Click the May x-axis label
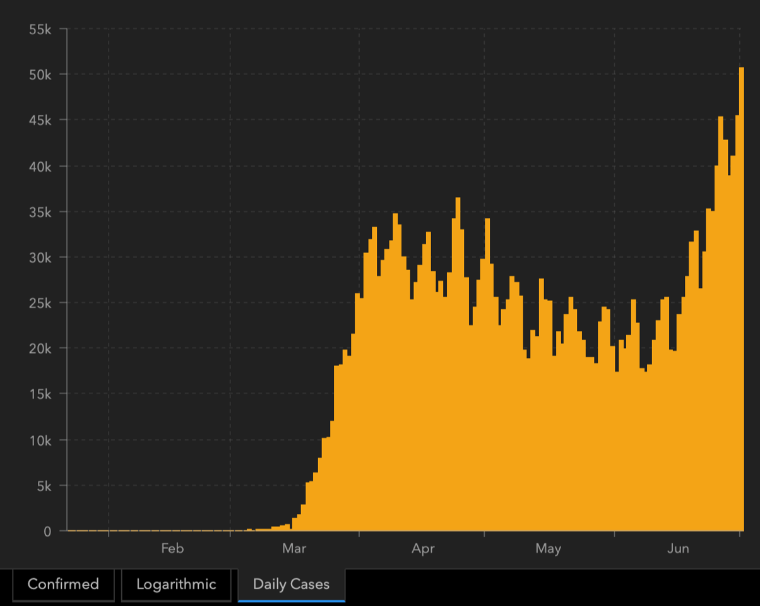This screenshot has height=606, width=760. click(x=548, y=549)
